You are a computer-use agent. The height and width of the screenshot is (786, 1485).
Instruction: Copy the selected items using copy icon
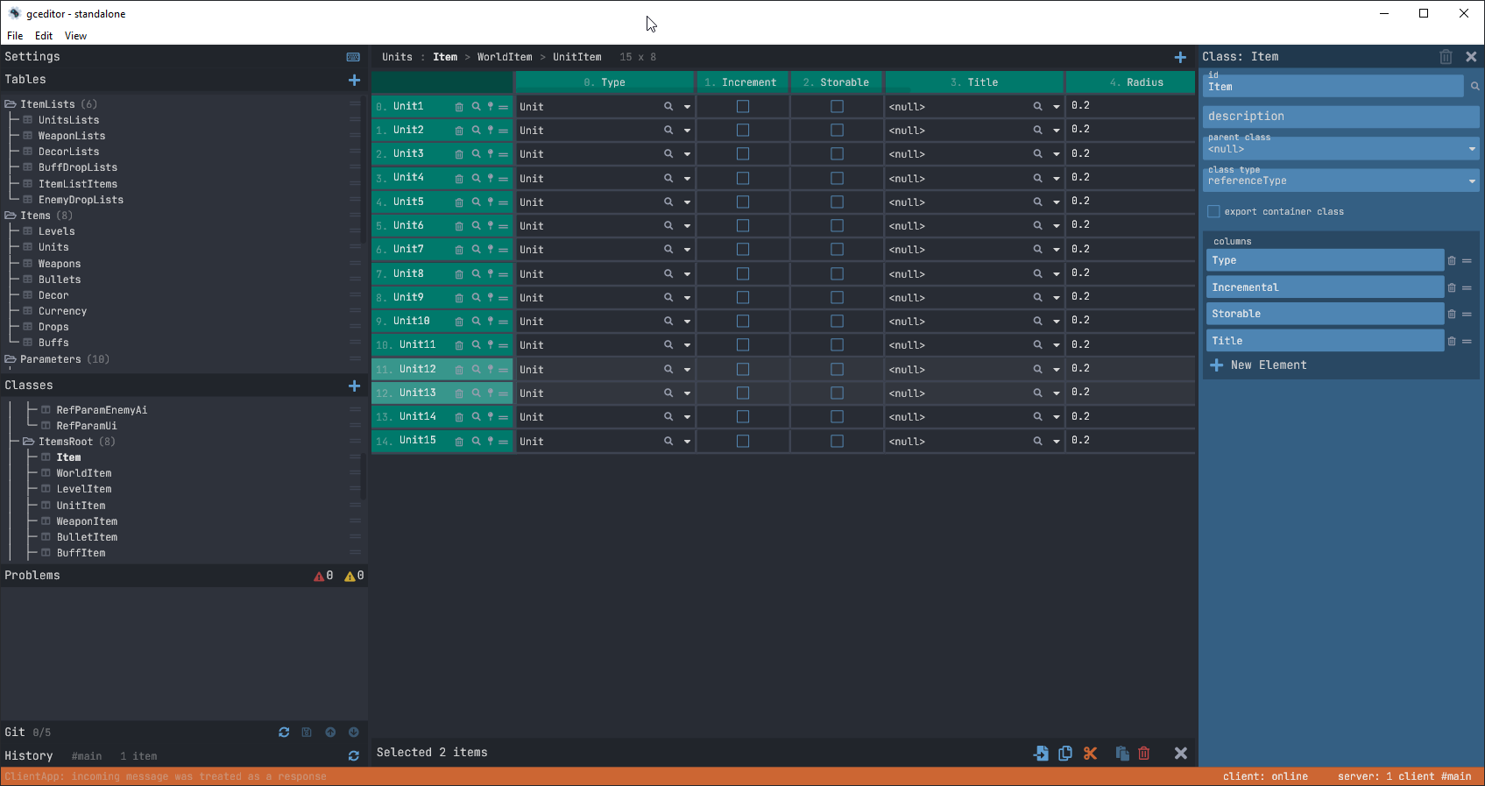[1065, 754]
